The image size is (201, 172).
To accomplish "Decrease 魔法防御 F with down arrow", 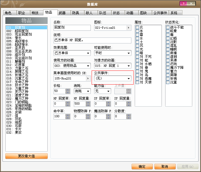I will pos(109,118).
